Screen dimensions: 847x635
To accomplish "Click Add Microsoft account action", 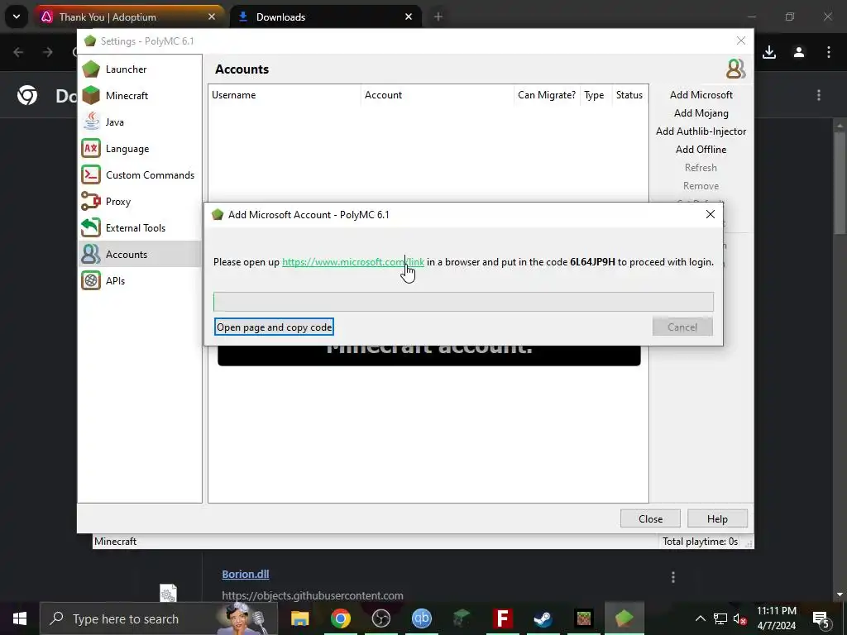I will coord(701,95).
